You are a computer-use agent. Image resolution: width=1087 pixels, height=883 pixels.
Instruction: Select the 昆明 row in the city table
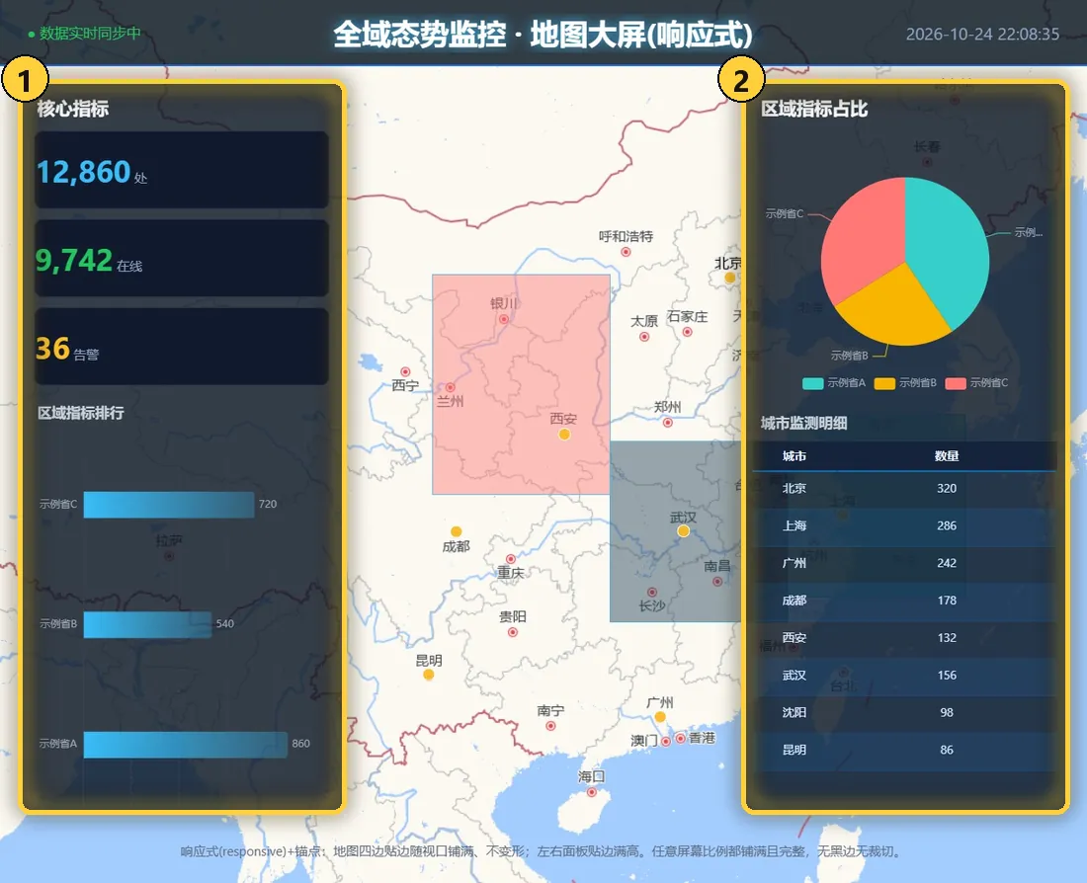coord(904,750)
